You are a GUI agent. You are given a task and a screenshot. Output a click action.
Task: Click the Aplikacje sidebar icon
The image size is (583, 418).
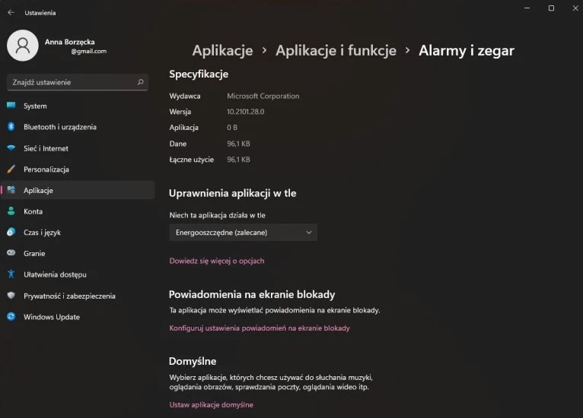11,190
